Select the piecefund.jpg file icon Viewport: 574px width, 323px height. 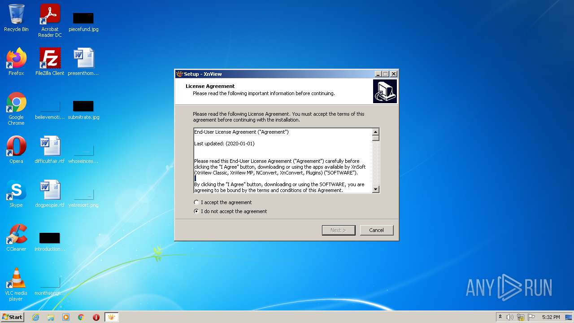coord(83,21)
